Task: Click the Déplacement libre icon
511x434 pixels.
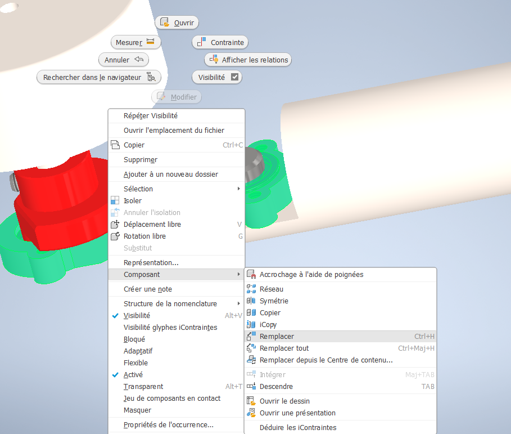Action: [115, 225]
